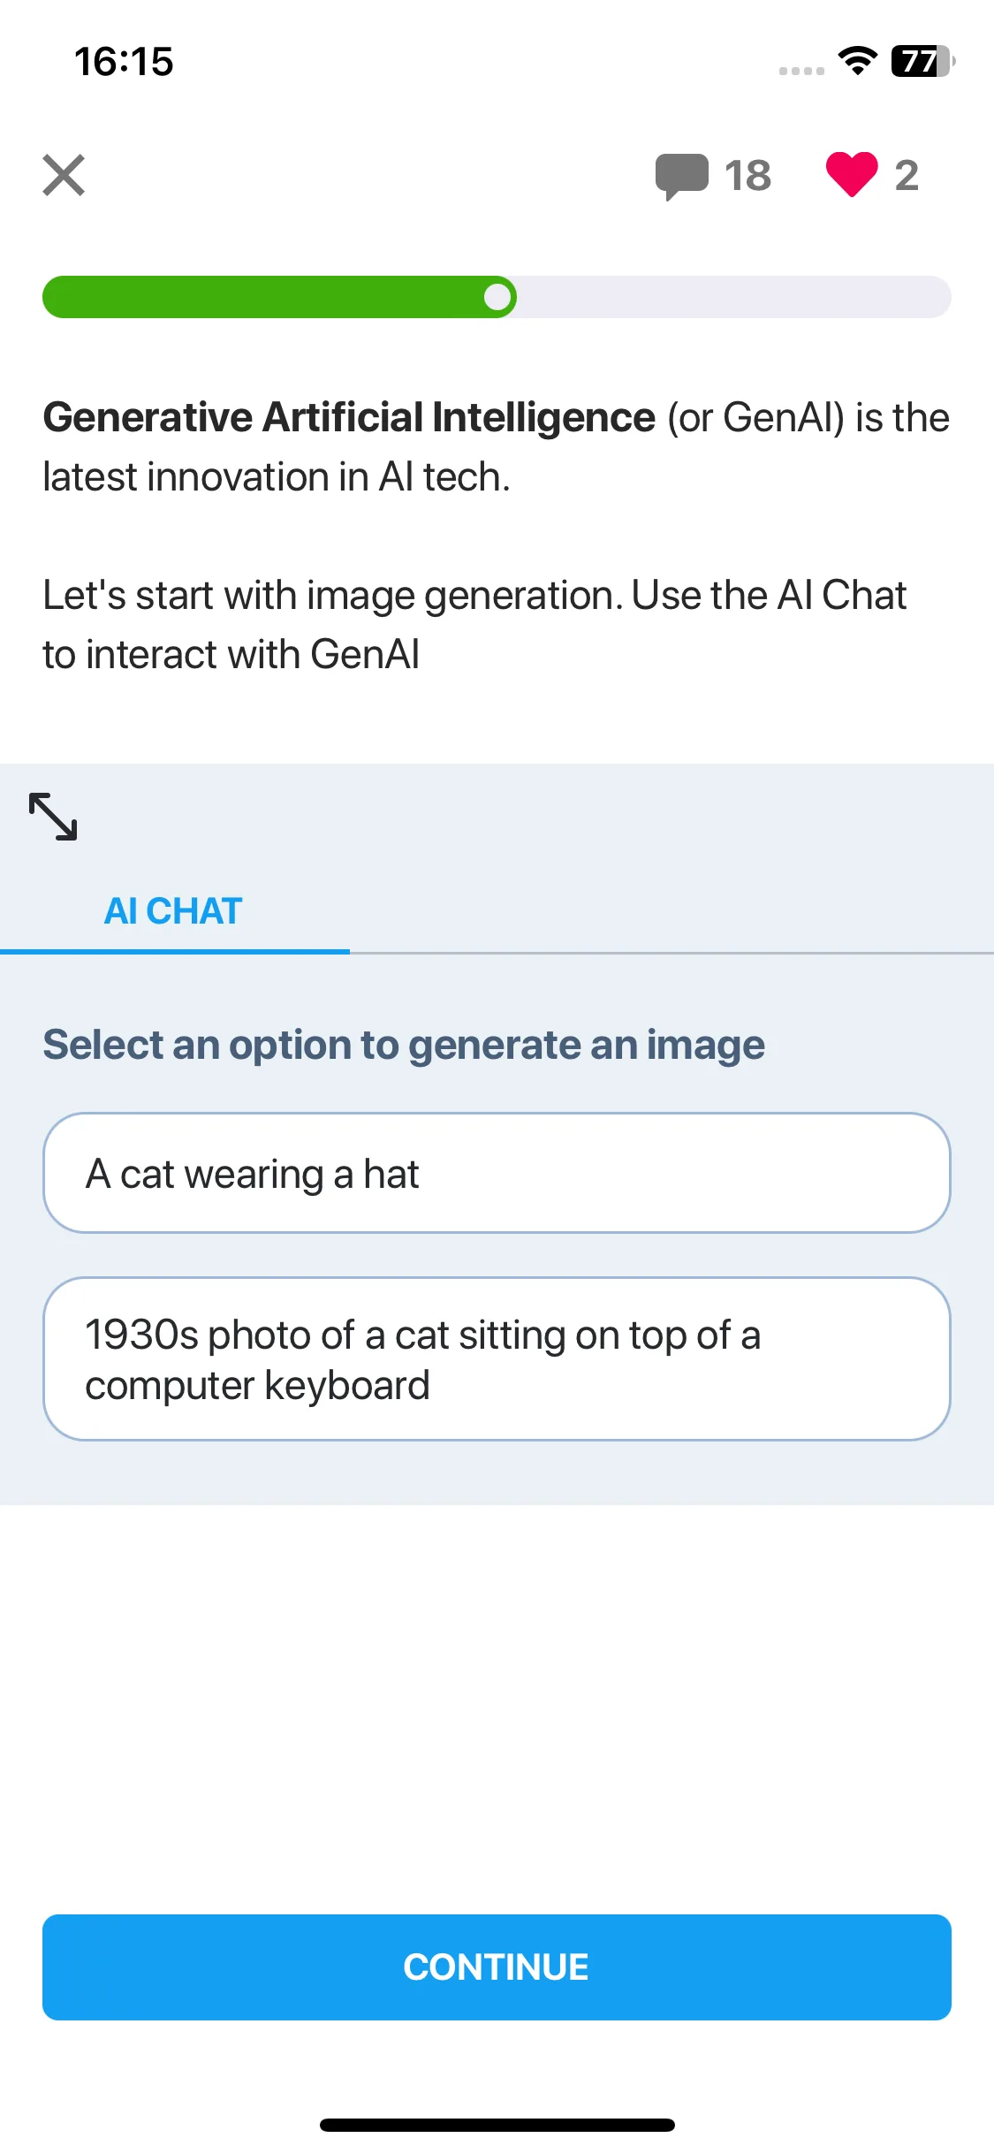Viewport: 994px width, 2153px height.
Task: Switch to the AI CHAT tab
Action: pos(174,911)
